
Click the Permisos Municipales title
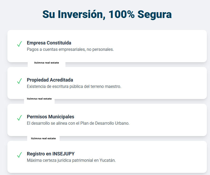(x=50, y=117)
